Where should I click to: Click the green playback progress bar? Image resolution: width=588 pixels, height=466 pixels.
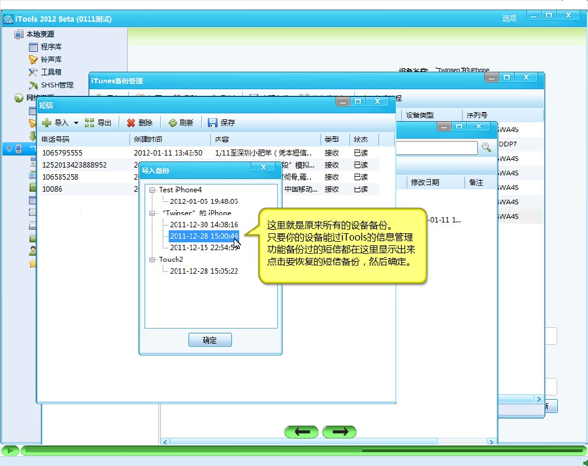(301, 450)
